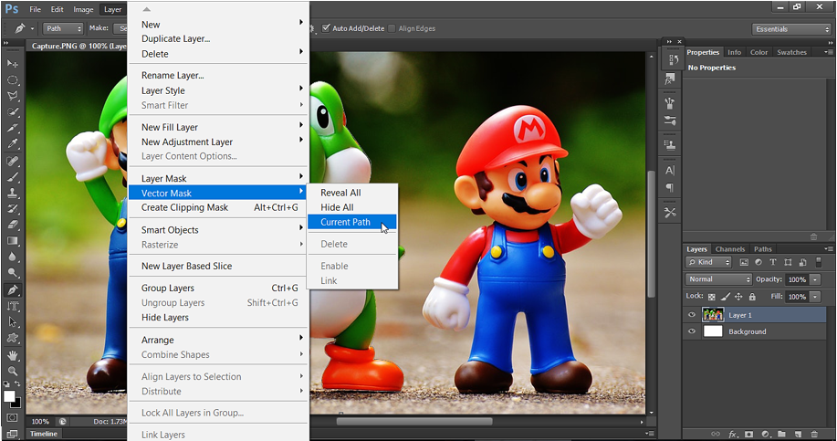Open the Brush Presets panel icon
This screenshot has height=441, width=837.
[670, 121]
